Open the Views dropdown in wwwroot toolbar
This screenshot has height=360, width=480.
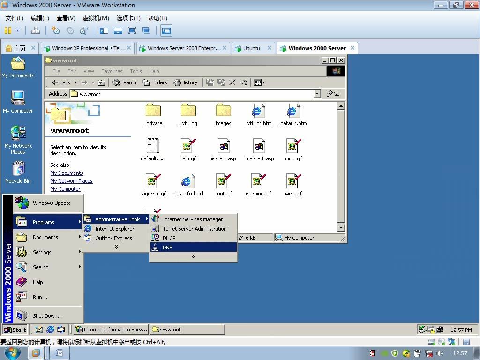(259, 82)
